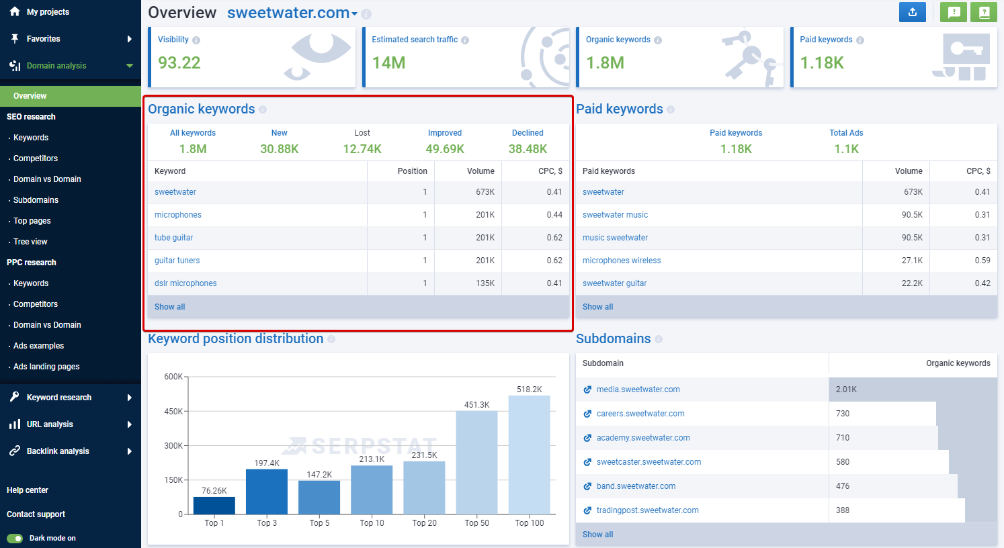Viewport: 1004px width, 548px height.
Task: Open the sweetwater music paid keyword
Action: (x=615, y=215)
